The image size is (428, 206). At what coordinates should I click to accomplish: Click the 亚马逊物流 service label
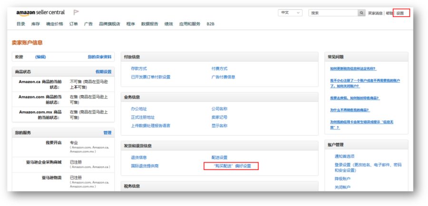52,178
